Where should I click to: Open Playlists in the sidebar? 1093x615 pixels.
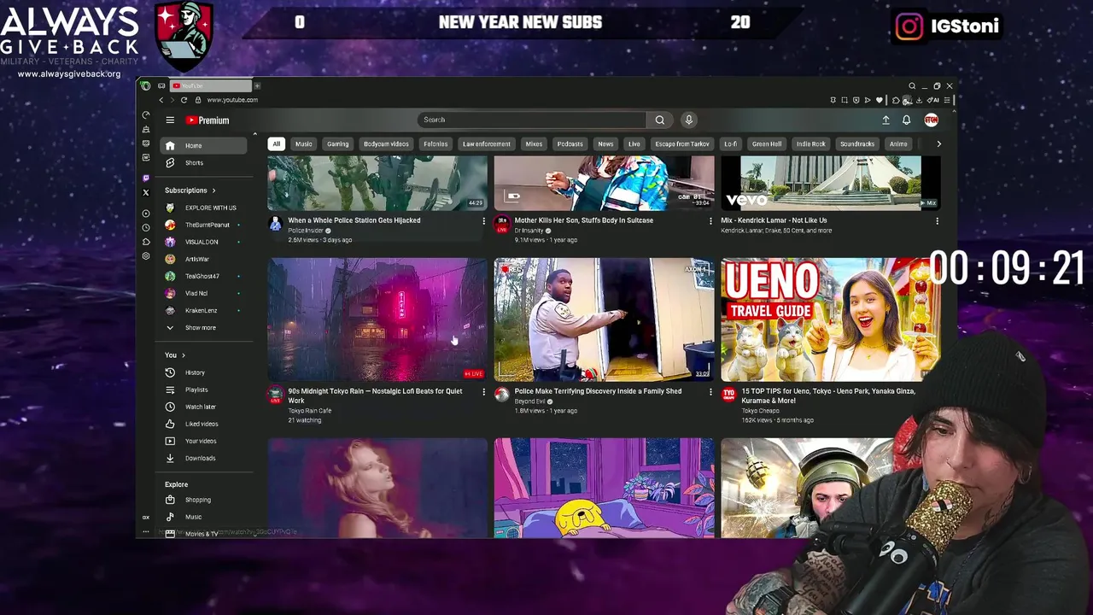tap(203, 389)
